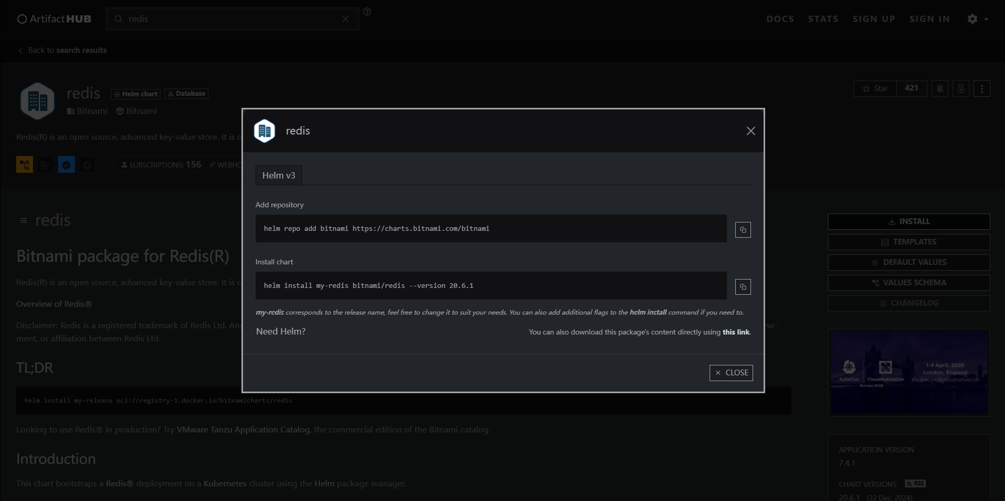The height and width of the screenshot is (501, 1005).
Task: Click the SUBSCRIPTIONS: 156 counter
Action: tap(161, 164)
